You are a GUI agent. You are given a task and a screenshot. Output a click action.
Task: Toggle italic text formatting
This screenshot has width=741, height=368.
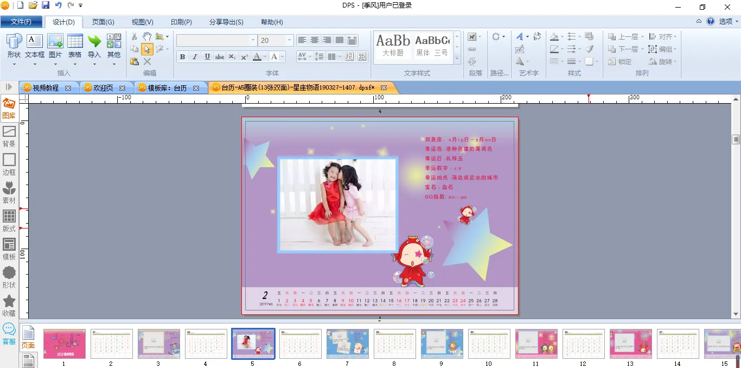[x=195, y=57]
